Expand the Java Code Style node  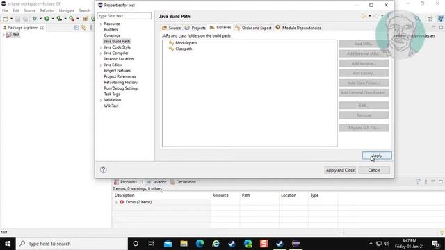101,48
